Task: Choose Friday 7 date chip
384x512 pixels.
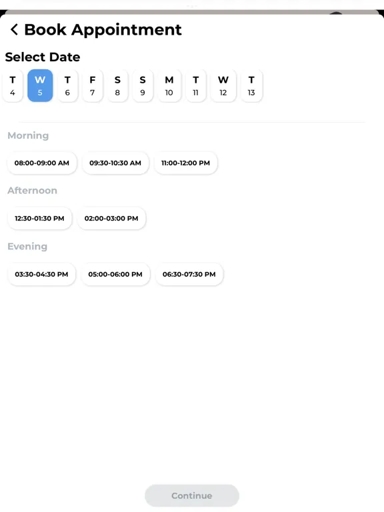Action: click(93, 85)
